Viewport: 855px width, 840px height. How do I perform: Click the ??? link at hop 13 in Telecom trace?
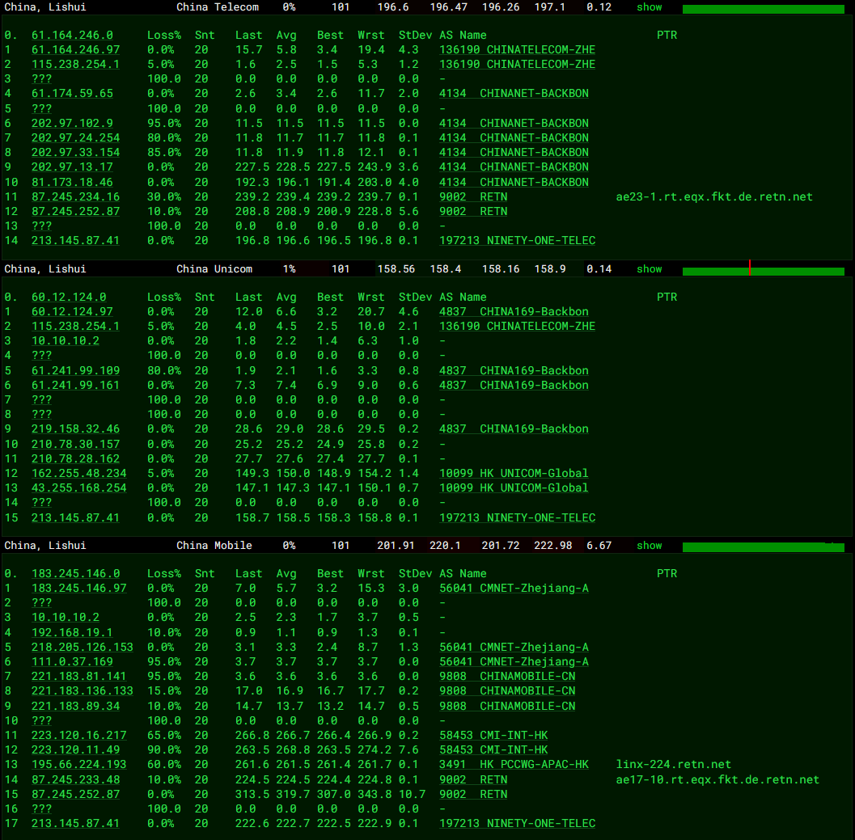pyautogui.click(x=41, y=226)
